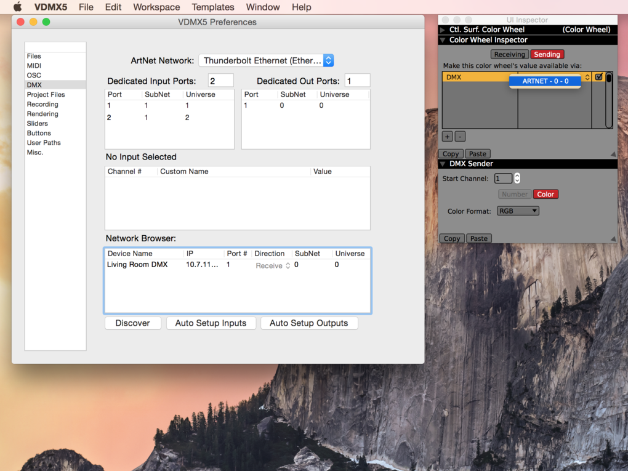Open the Window menu
Viewport: 628px width, 471px height.
pyautogui.click(x=263, y=7)
